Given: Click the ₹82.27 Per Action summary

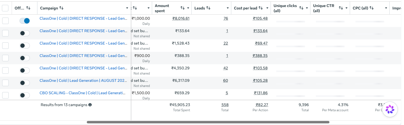Looking at the screenshot, I should point(262,105).
